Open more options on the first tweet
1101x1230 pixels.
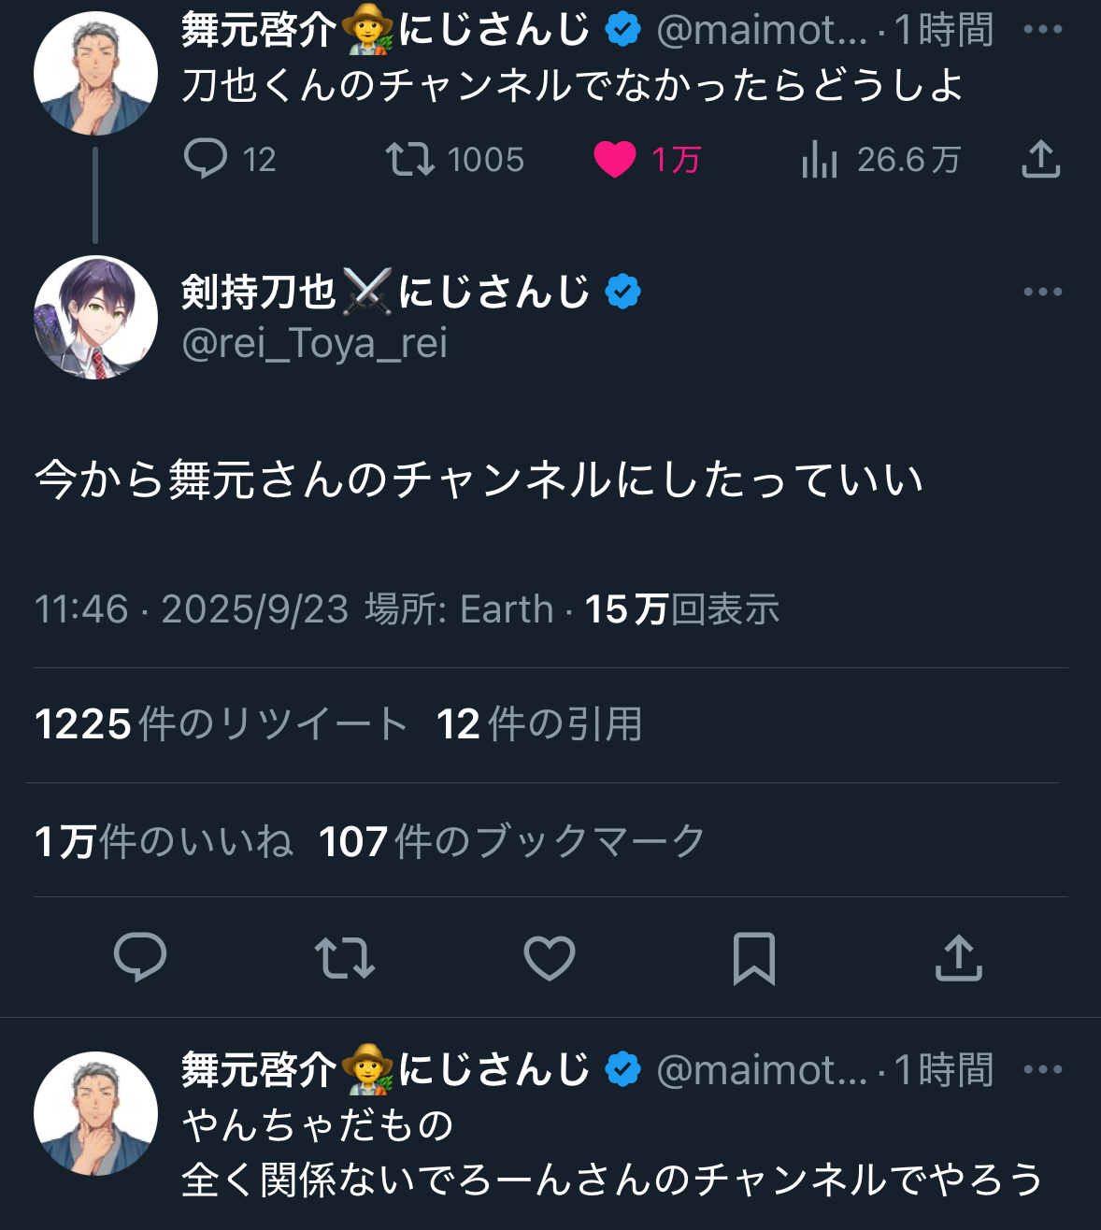tap(1042, 30)
